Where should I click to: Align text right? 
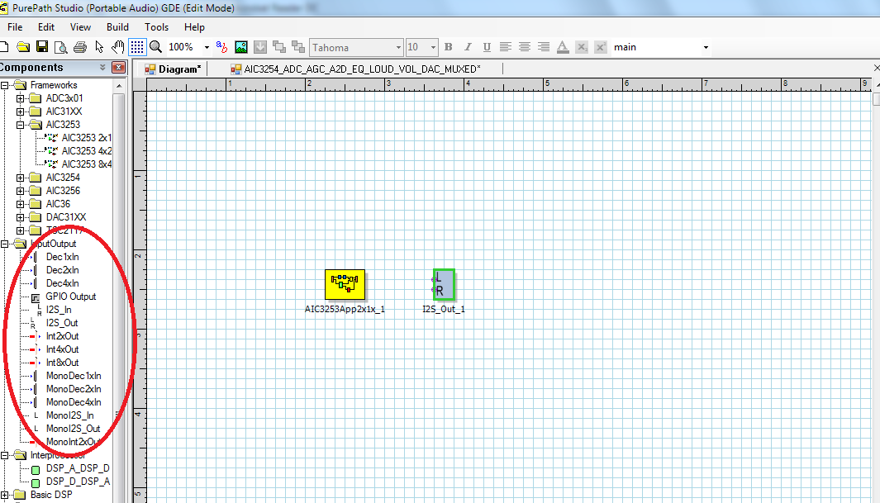[544, 47]
